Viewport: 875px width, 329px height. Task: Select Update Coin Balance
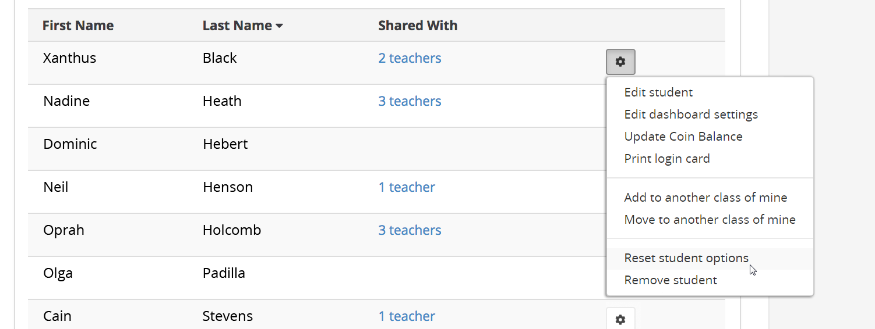tap(683, 137)
